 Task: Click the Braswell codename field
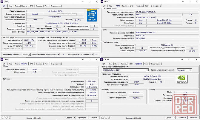35,14
